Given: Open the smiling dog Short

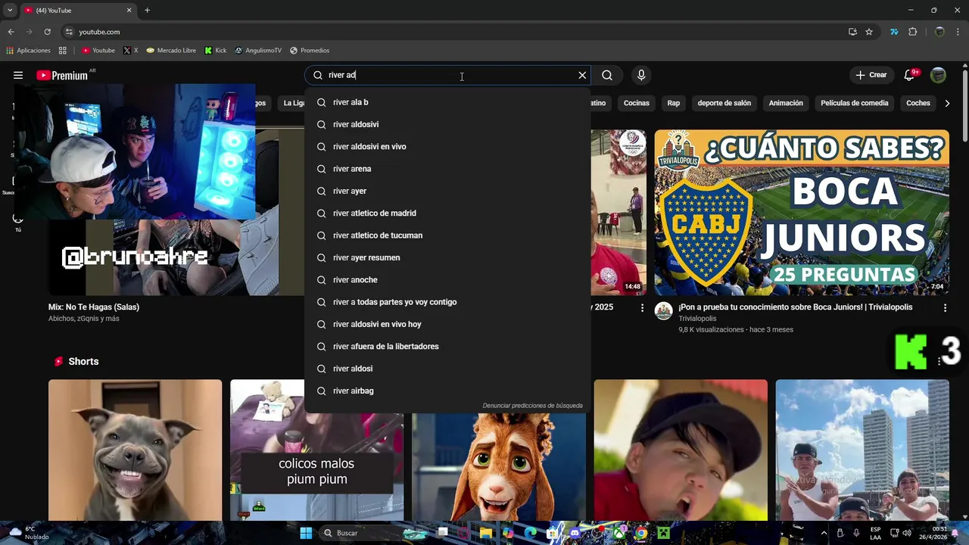Looking at the screenshot, I should (136, 450).
